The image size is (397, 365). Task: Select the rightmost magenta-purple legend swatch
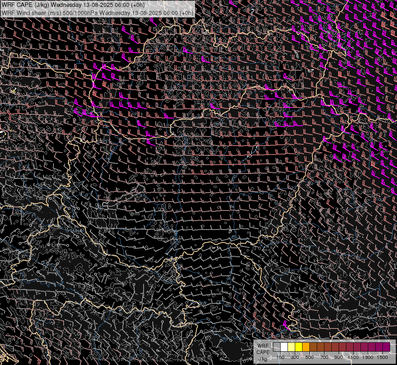click(386, 347)
